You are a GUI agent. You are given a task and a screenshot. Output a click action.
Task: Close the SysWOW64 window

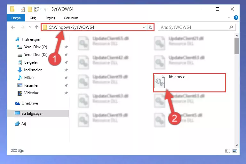(232, 9)
